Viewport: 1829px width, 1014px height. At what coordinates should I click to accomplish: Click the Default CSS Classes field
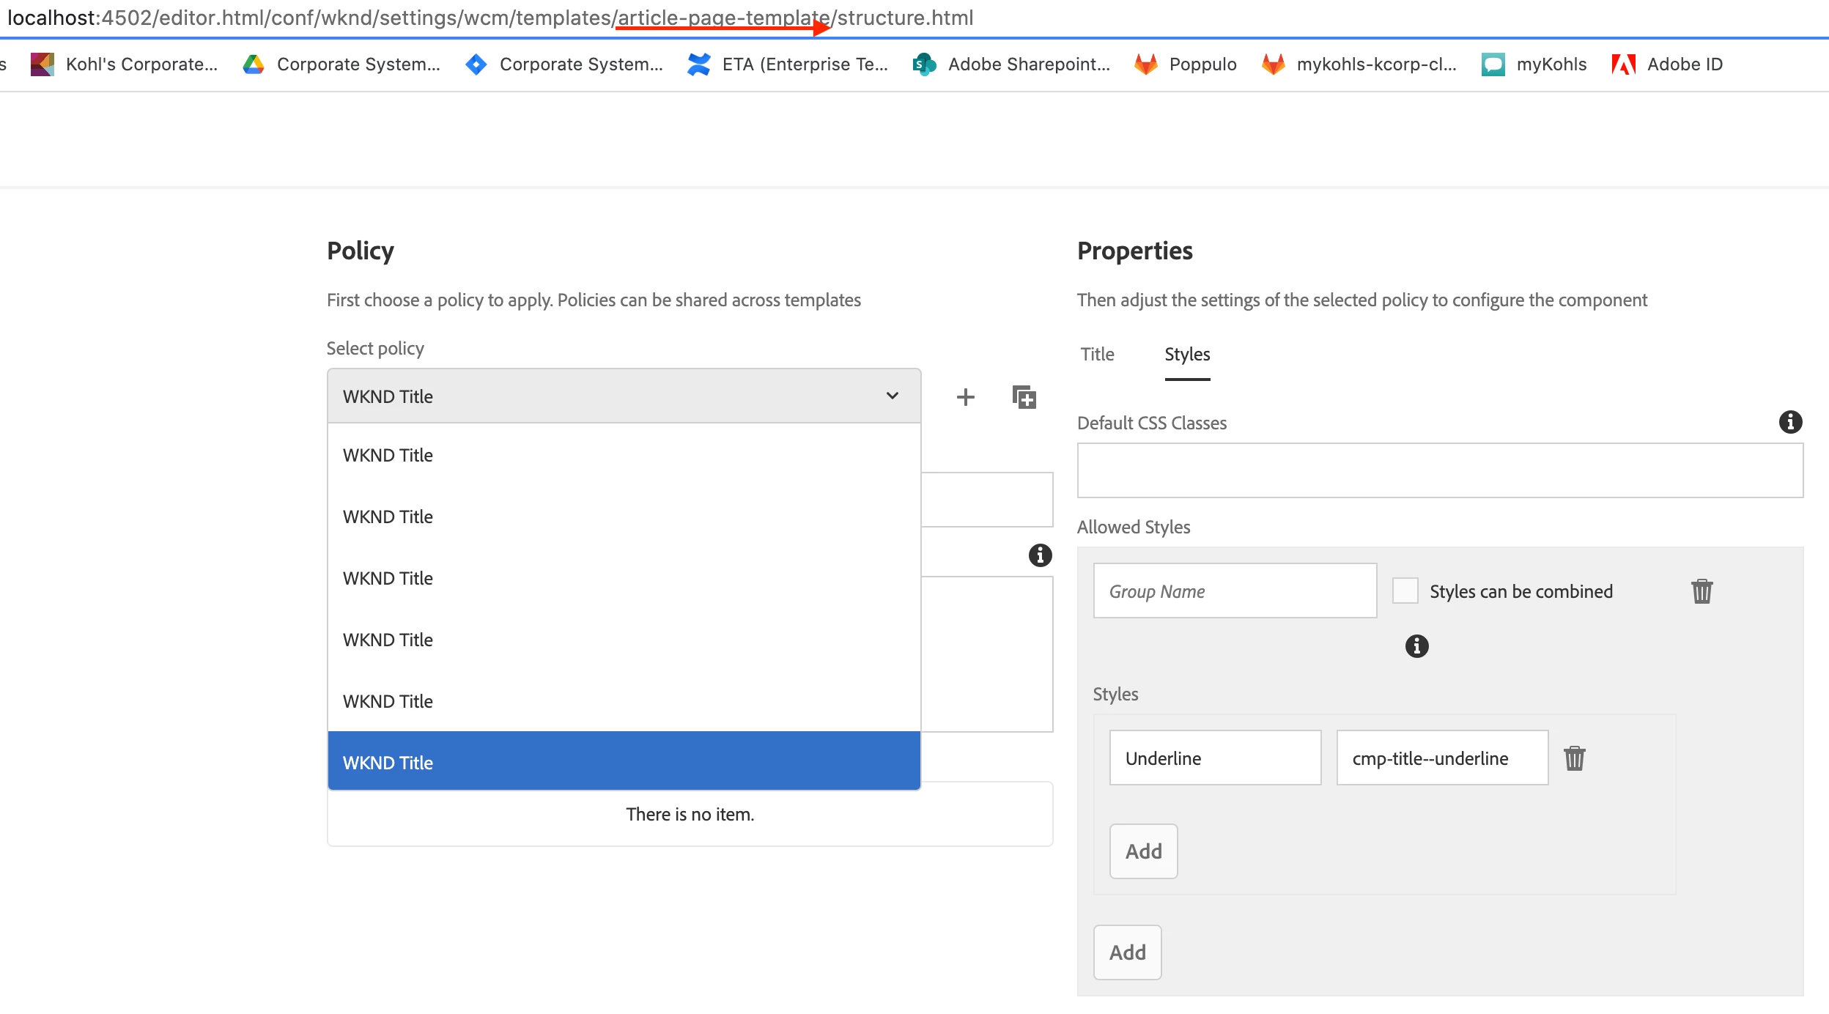point(1439,470)
